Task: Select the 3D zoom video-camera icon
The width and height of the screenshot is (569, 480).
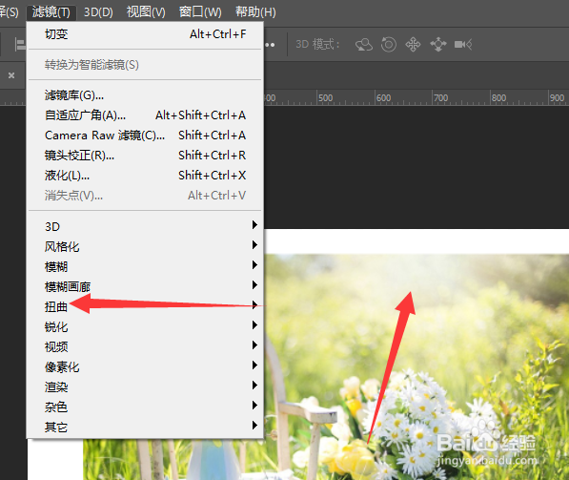Action: pyautogui.click(x=463, y=45)
